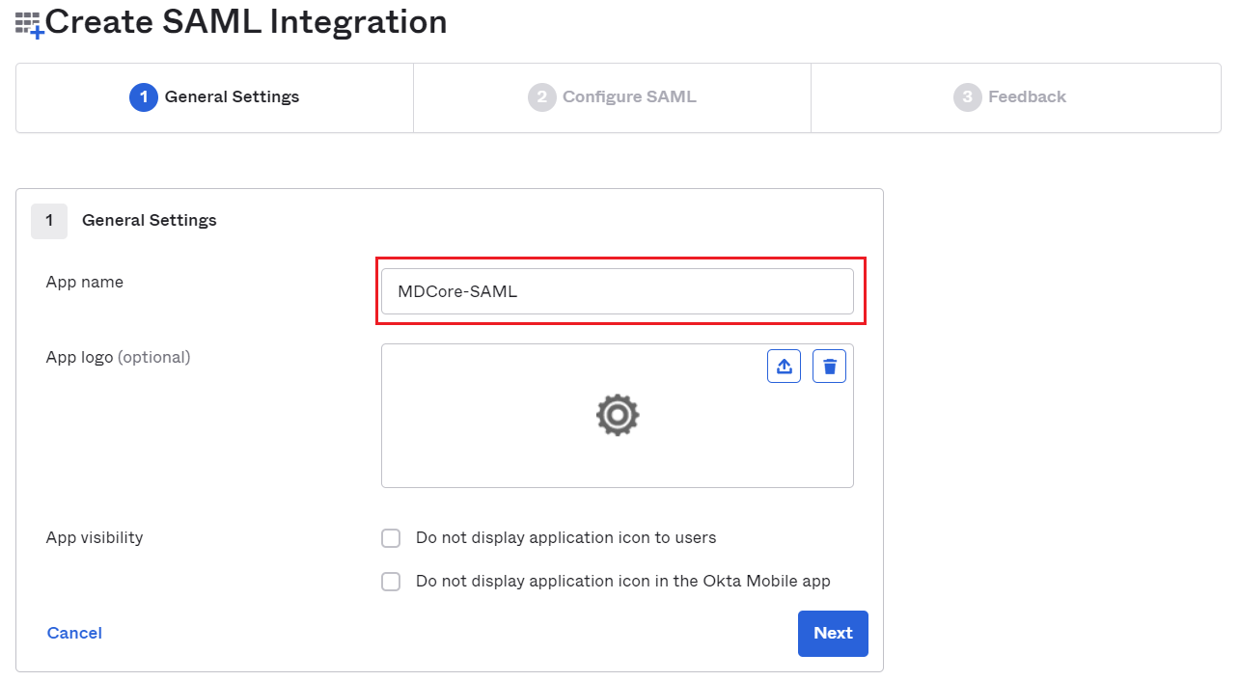Click the App name label

[85, 283]
